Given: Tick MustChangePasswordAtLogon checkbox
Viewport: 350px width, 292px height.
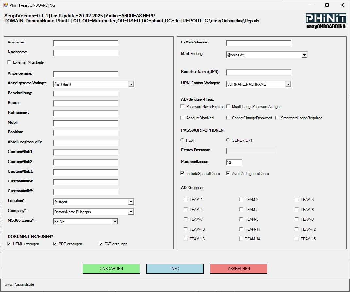Looking at the screenshot, I should click(x=228, y=107).
